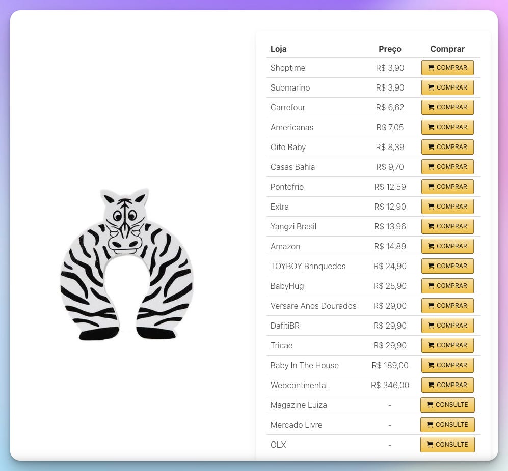Click the Versare Anos Dourados name
Screen dimensions: 508x471
(x=313, y=306)
